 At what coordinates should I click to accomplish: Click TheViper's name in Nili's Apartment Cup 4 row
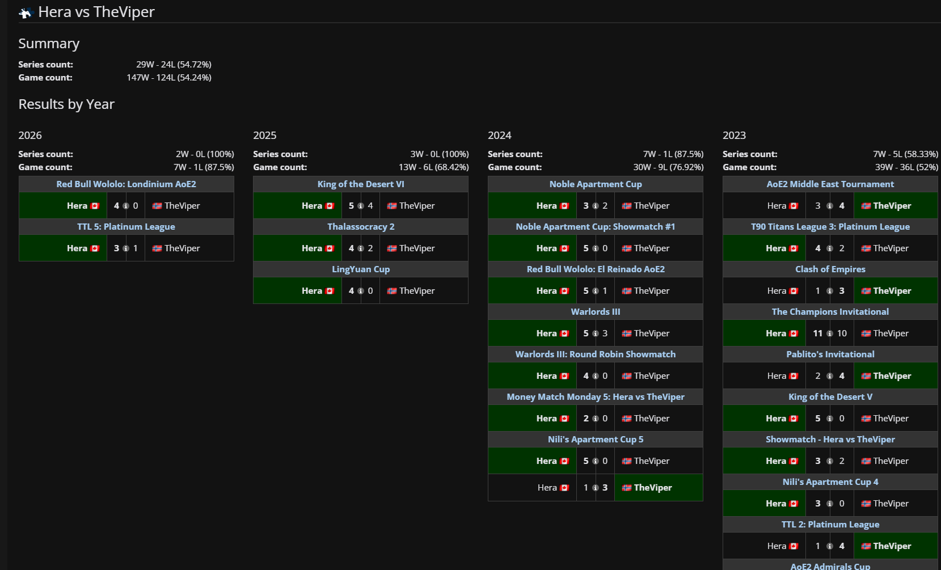[x=891, y=504]
